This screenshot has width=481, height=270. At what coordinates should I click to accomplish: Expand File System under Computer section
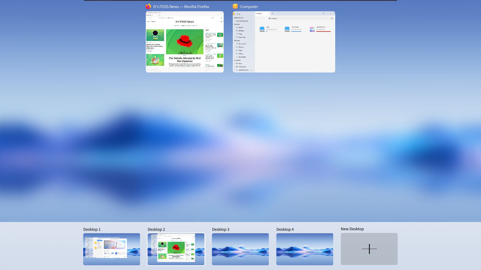235,67
